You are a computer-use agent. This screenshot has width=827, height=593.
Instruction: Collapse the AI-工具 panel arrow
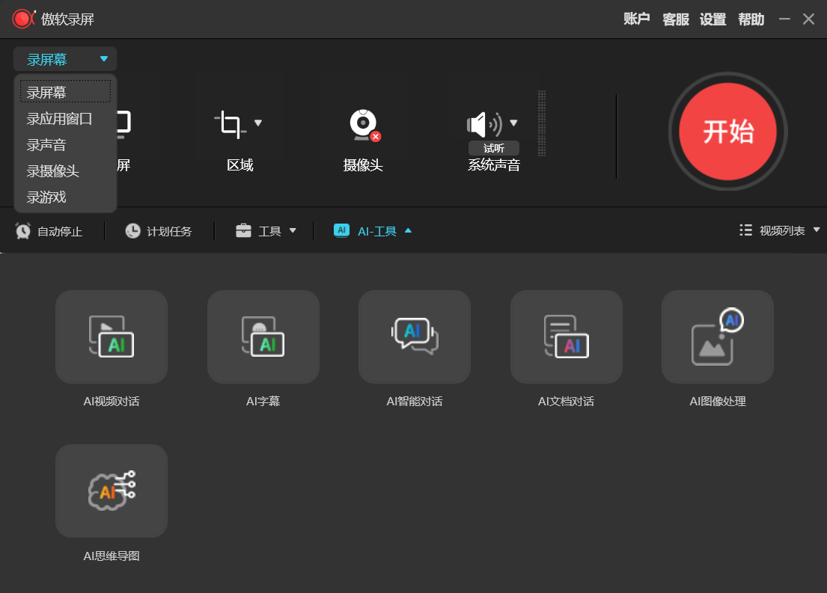pyautogui.click(x=408, y=230)
